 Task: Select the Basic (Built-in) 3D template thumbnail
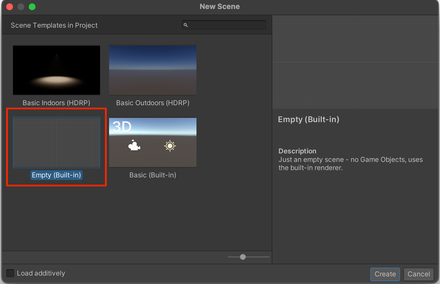pos(153,142)
